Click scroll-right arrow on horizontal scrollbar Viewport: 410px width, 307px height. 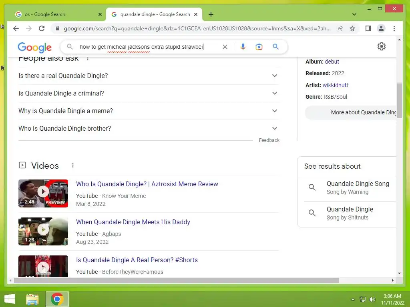[392, 280]
